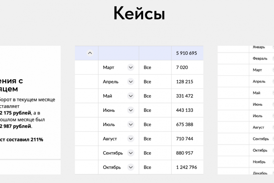Image resolution: width=274 pixels, height=183 pixels.
Task: Click Июнь in the right case list
Action: [x=257, y=104]
